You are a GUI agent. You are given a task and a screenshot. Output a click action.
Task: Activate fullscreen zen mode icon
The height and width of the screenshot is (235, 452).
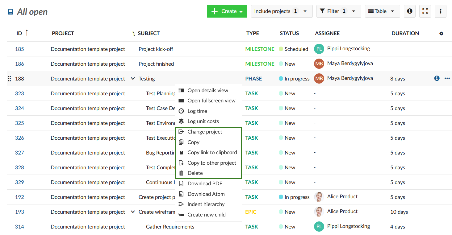pyautogui.click(x=425, y=11)
